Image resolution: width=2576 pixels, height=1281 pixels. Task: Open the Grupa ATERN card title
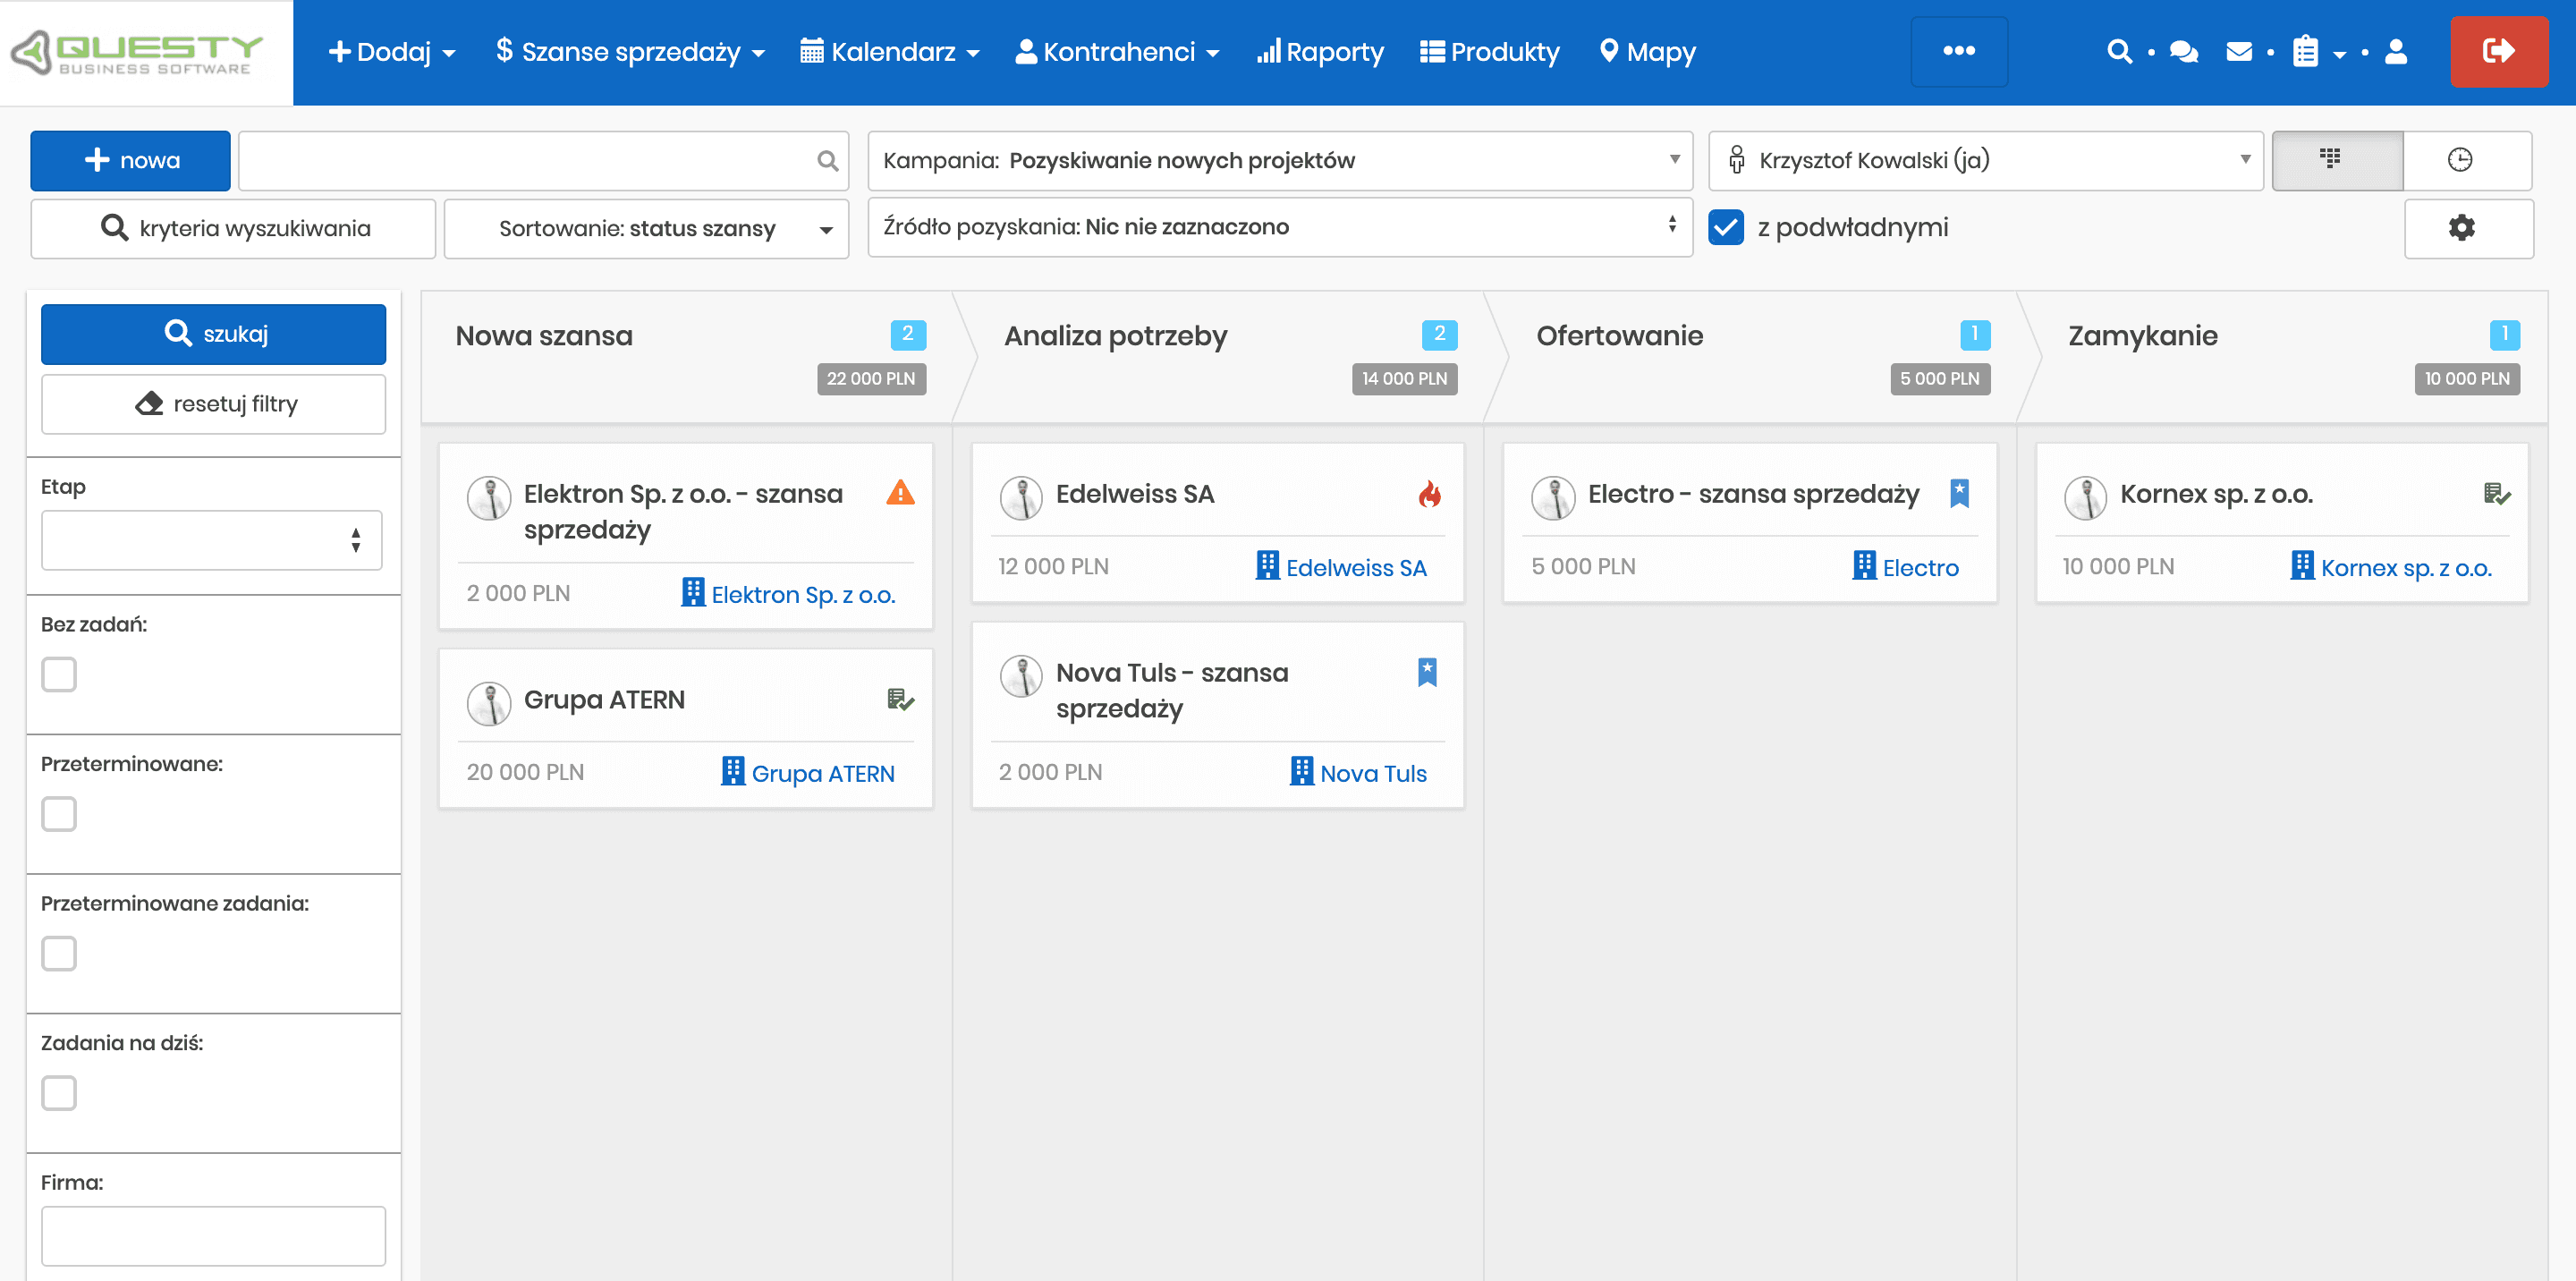[x=603, y=700]
